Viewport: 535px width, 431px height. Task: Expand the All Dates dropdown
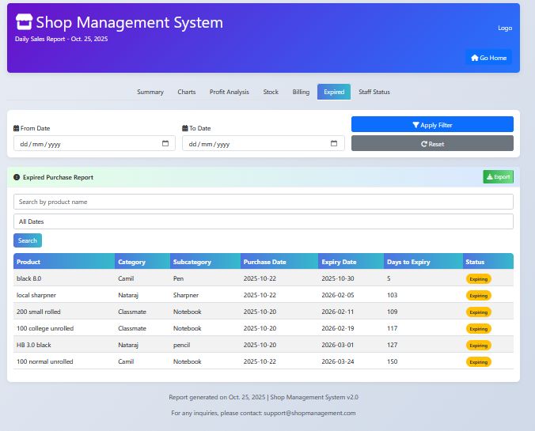click(x=263, y=221)
